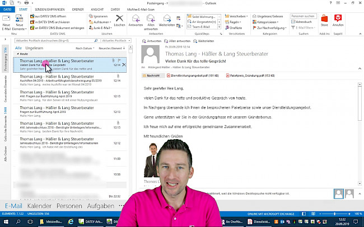Switch to the SENDEN/EMPFANGEN tab

pyautogui.click(x=50, y=10)
